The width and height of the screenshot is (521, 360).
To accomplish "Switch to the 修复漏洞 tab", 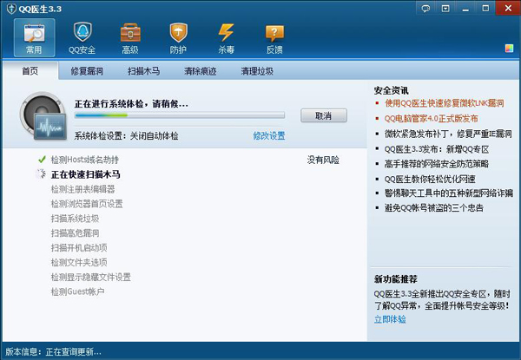I will pyautogui.click(x=87, y=71).
